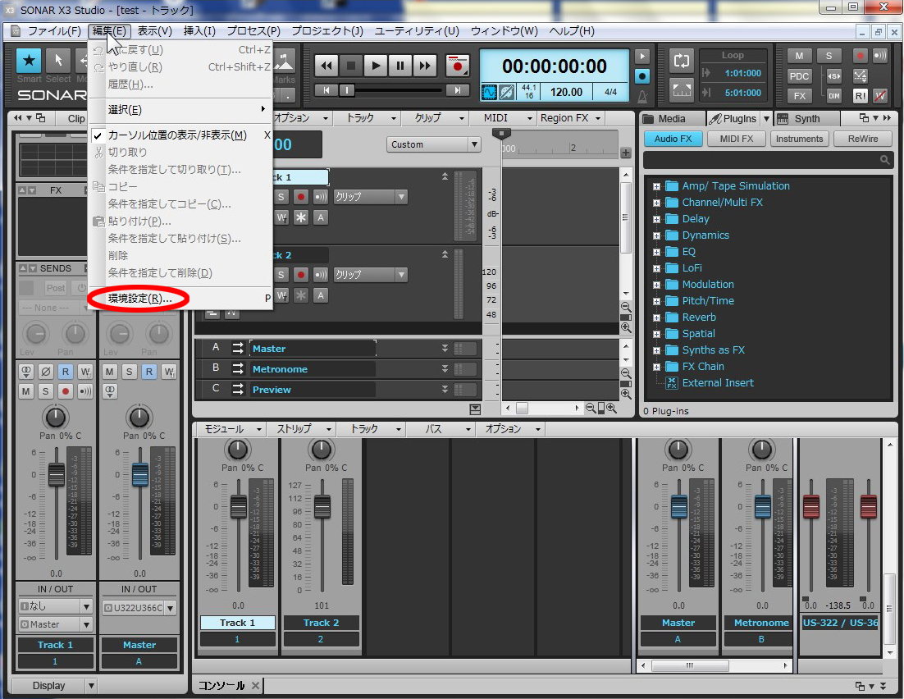904x699 pixels.
Task: Open the Custom drum map dropdown
Action: [x=434, y=144]
